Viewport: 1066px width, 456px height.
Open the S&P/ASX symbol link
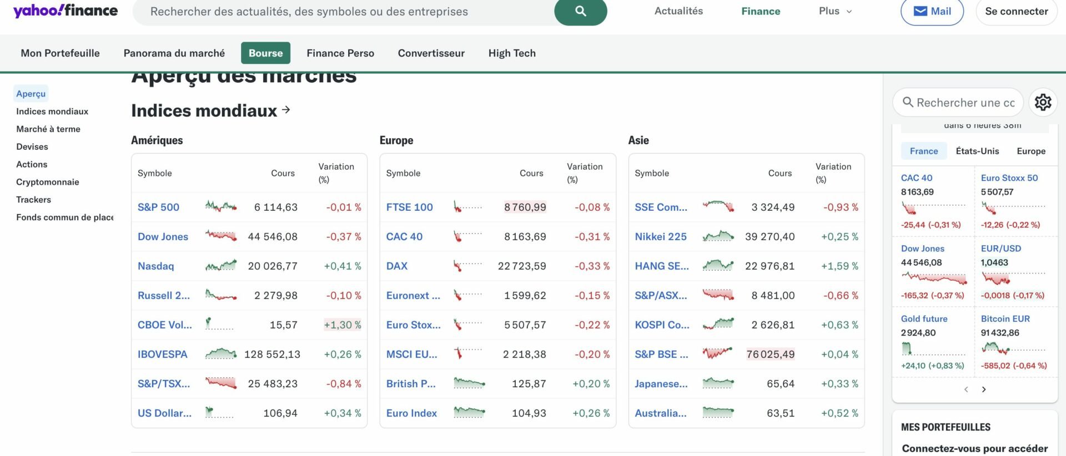tap(661, 295)
